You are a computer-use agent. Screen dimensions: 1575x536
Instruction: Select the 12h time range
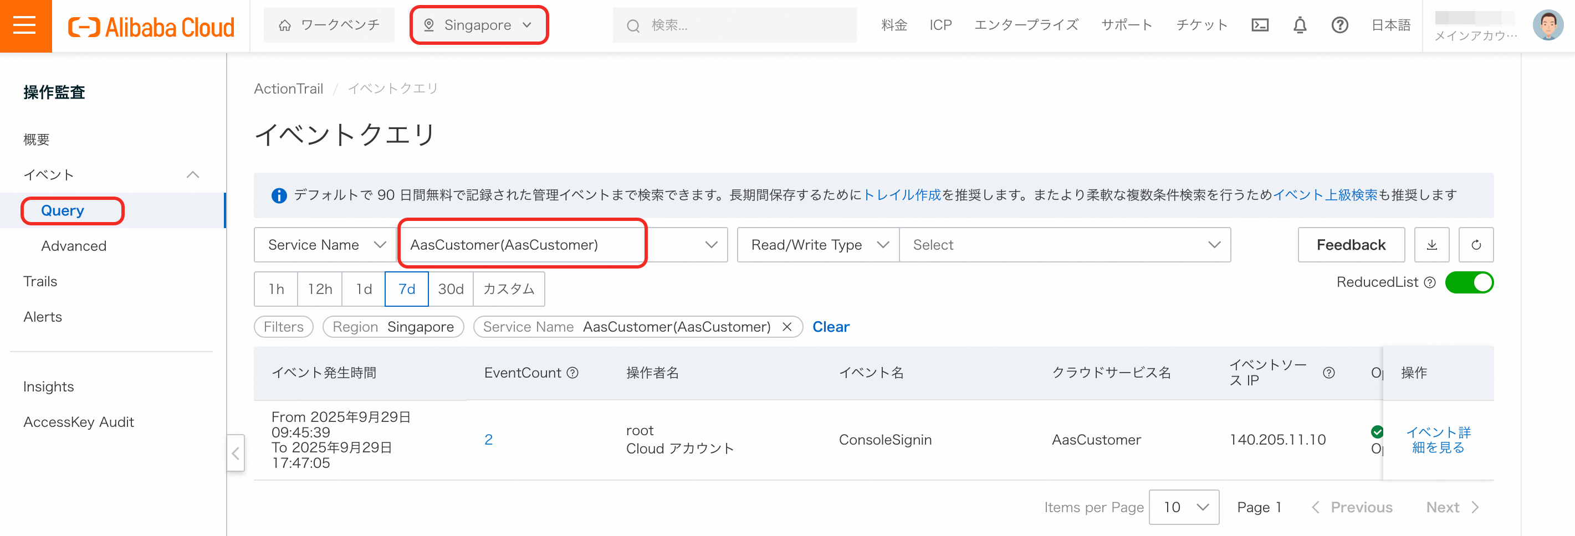[320, 289]
